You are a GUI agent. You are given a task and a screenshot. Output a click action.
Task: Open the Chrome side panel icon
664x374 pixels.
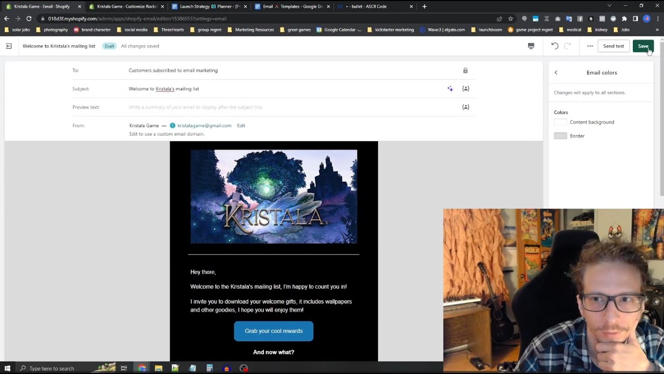point(635,19)
